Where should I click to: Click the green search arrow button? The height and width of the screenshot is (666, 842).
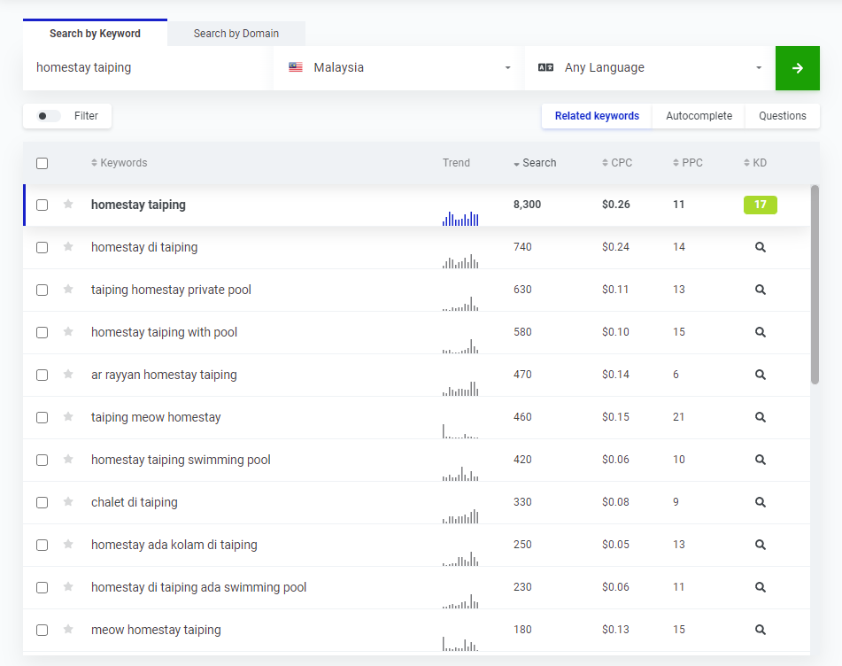(797, 68)
